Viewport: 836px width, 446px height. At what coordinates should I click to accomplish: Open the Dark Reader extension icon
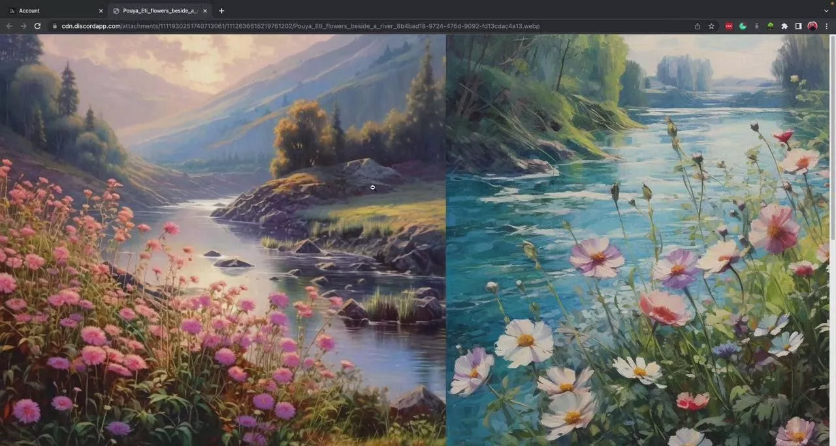[743, 26]
